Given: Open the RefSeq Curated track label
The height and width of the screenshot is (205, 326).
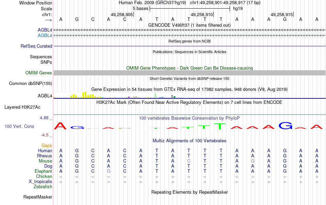Looking at the screenshot, I should click(36, 46).
